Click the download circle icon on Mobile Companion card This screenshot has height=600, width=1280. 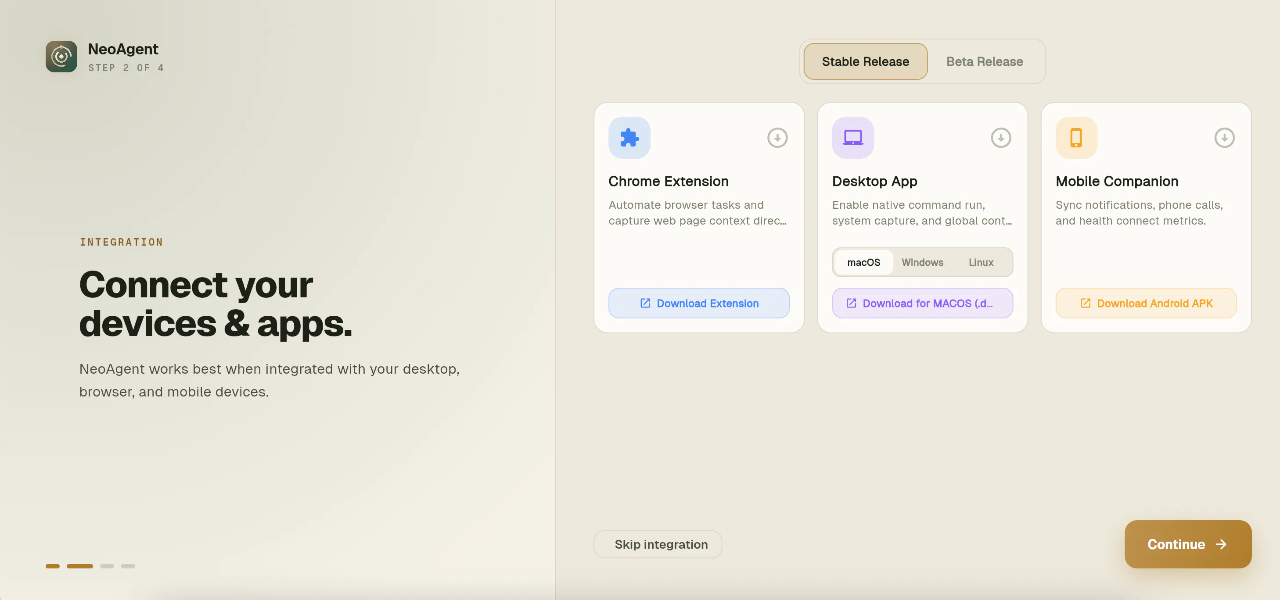click(x=1224, y=138)
